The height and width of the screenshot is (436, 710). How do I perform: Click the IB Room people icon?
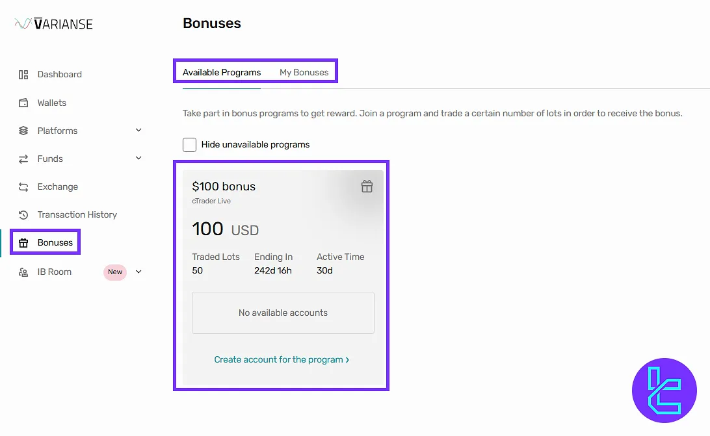[23, 272]
